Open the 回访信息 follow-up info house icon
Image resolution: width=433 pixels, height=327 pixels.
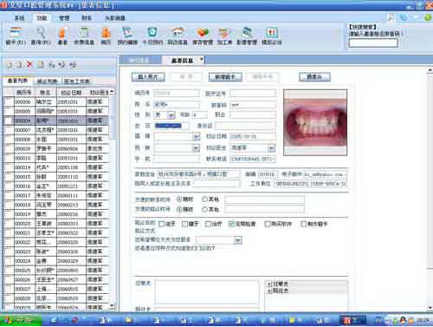pyautogui.click(x=178, y=36)
